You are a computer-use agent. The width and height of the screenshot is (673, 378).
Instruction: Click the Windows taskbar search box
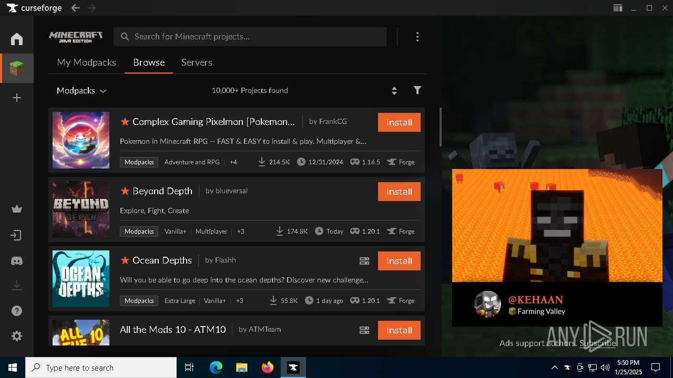pyautogui.click(x=101, y=367)
